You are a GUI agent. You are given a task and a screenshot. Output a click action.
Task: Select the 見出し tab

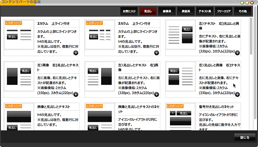[x=148, y=11]
